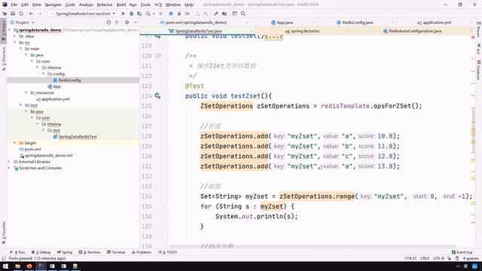Viewport: 482px width, 271px height.
Task: Open Settings via the wrench icon
Action: (x=216, y=14)
